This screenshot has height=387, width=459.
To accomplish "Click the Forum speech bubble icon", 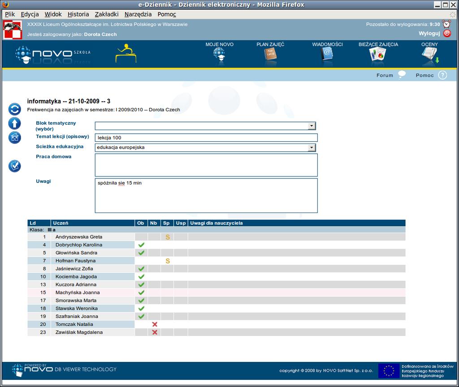I will click(402, 75).
